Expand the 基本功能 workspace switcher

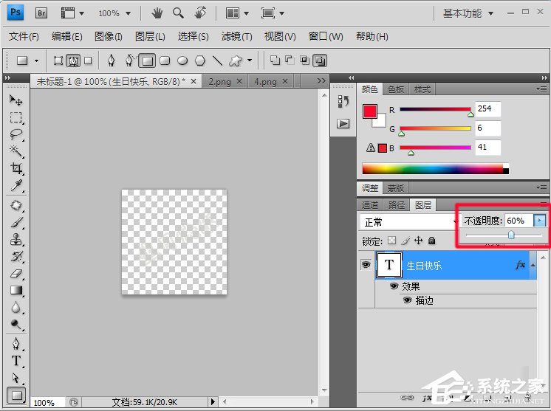pos(468,13)
